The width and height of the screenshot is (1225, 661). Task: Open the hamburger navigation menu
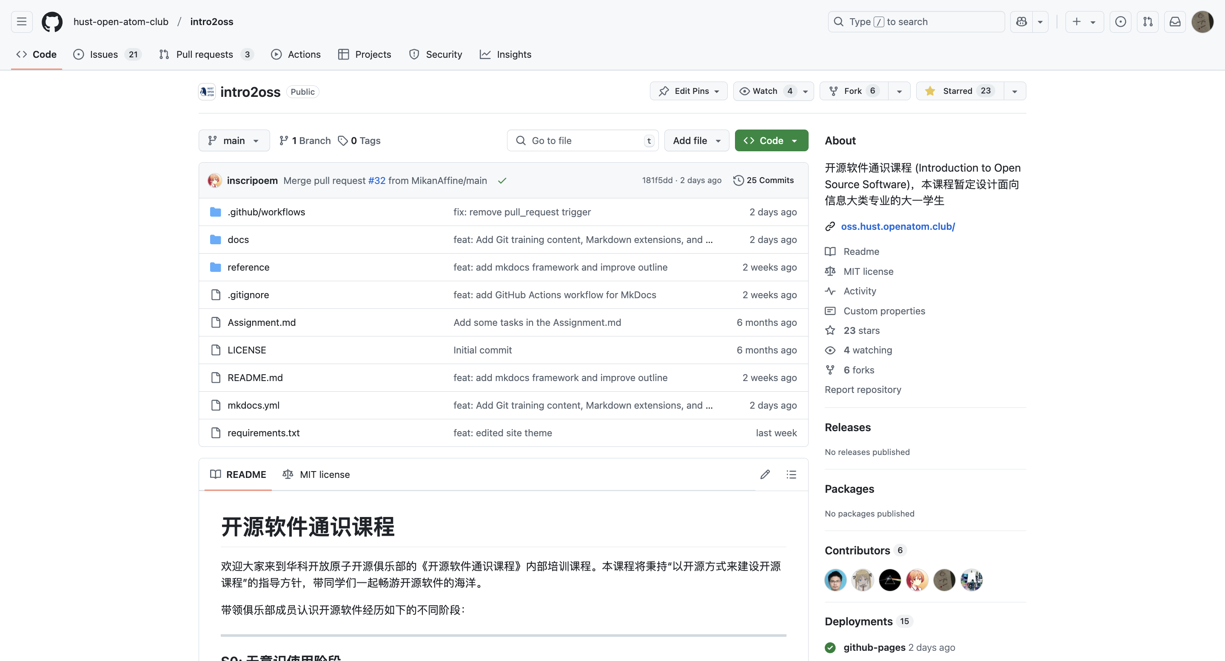21,22
